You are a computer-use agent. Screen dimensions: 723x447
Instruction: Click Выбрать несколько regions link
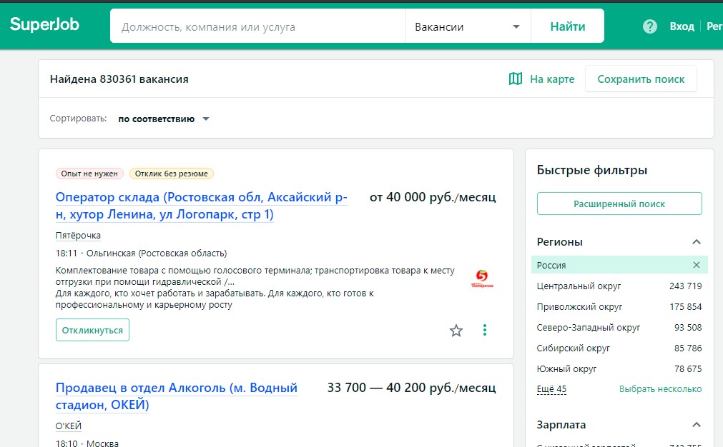point(660,389)
